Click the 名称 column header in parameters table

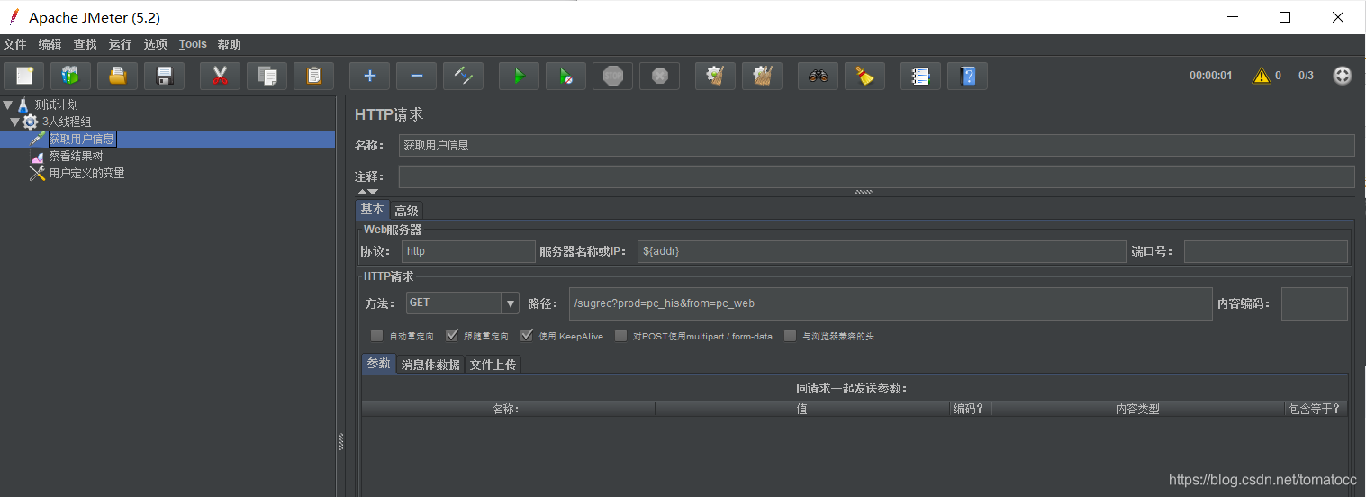coord(509,409)
